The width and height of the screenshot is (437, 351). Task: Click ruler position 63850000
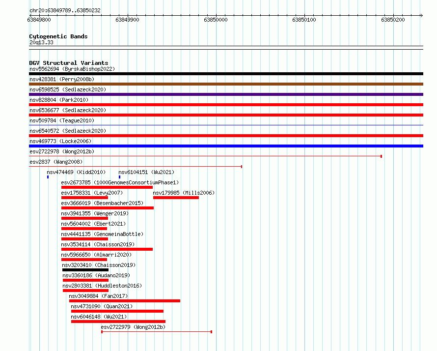click(x=216, y=20)
